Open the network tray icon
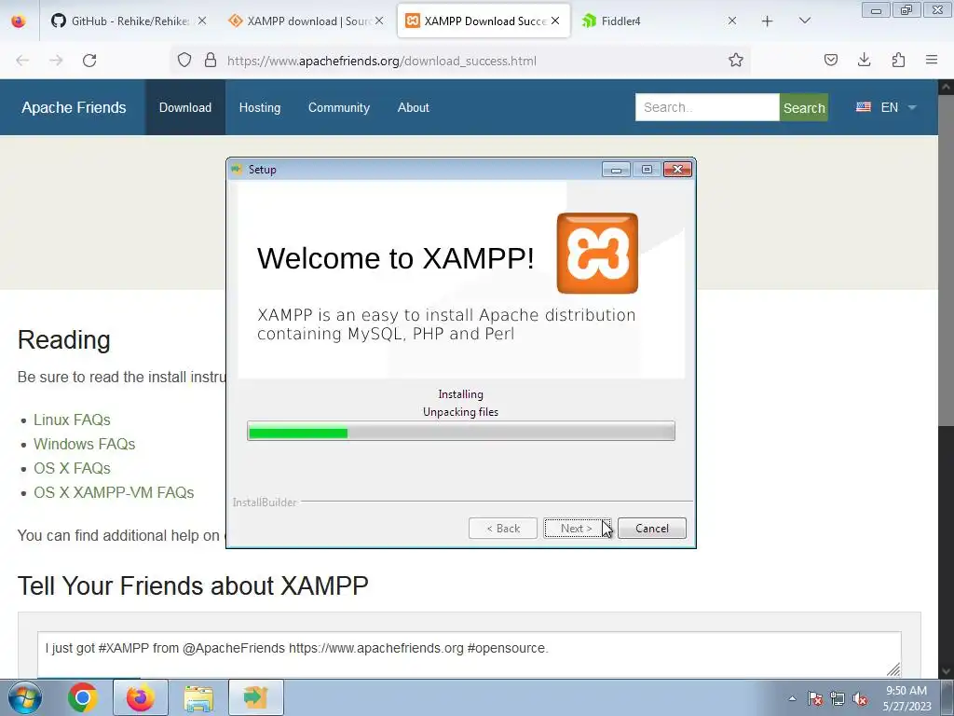The height and width of the screenshot is (716, 954). pos(838,698)
